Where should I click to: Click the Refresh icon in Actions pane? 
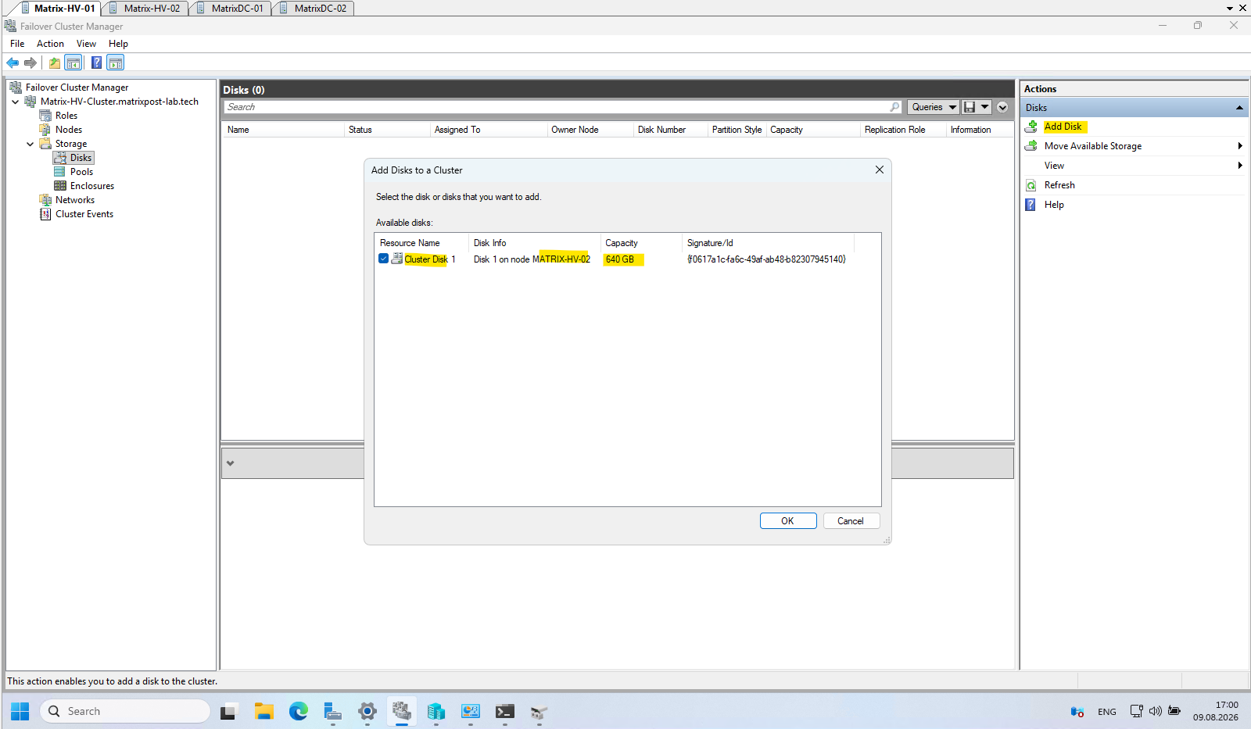point(1031,185)
